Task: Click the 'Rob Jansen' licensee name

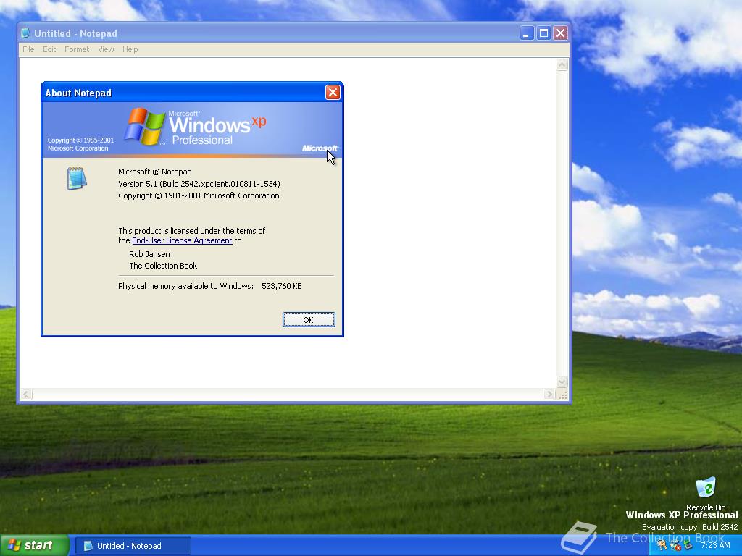Action: pyautogui.click(x=149, y=254)
